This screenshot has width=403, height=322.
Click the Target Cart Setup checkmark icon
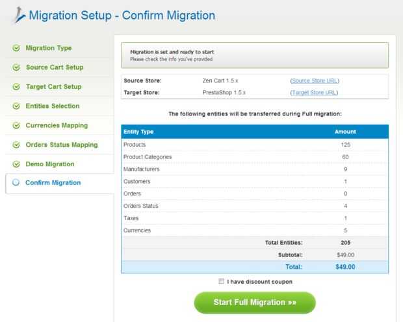[x=16, y=87]
